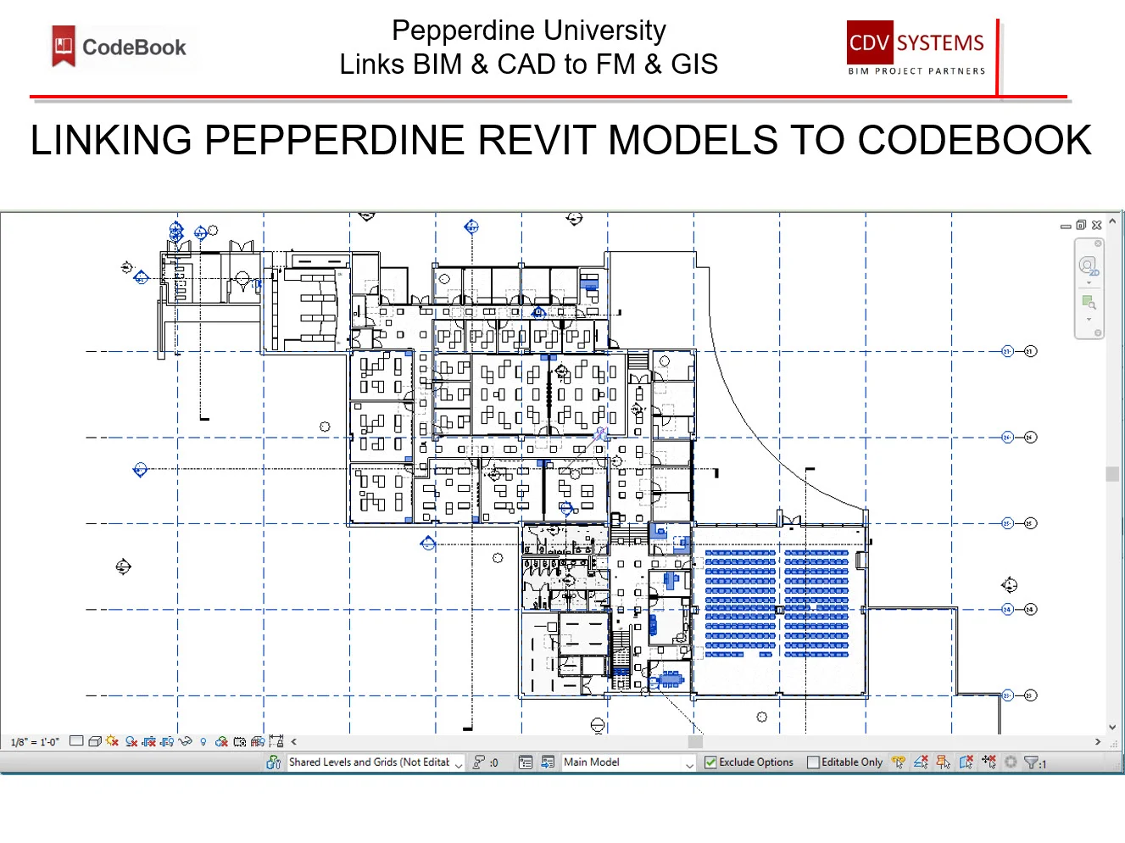
Task: Click the Crop View icon
Action: pyautogui.click(x=149, y=741)
